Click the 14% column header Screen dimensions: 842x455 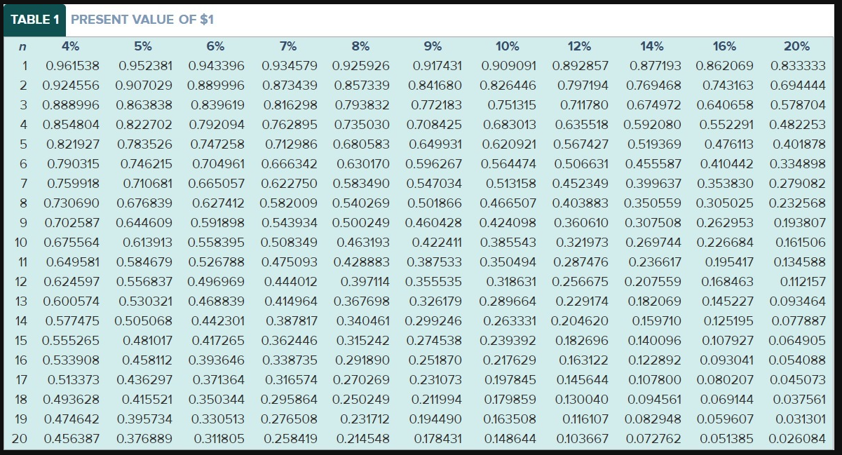(x=652, y=46)
